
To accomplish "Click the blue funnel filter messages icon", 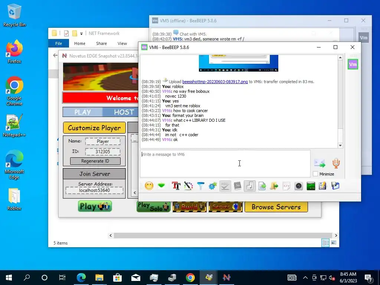I will point(201,186).
